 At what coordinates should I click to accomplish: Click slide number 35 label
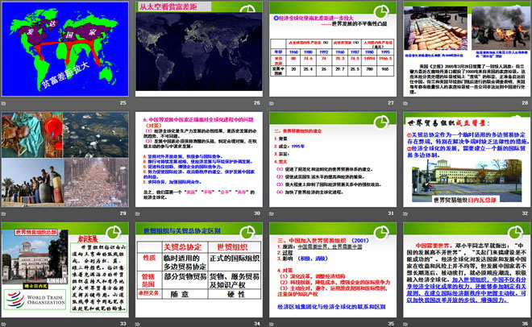pos(391,324)
